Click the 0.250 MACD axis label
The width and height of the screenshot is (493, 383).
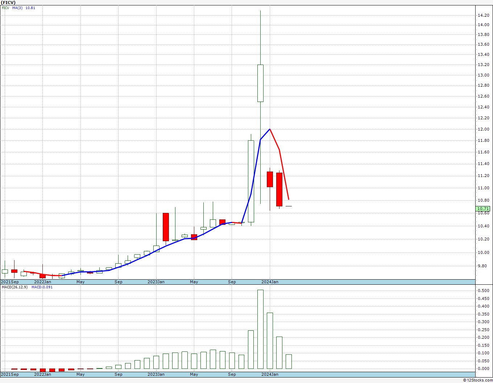483,330
